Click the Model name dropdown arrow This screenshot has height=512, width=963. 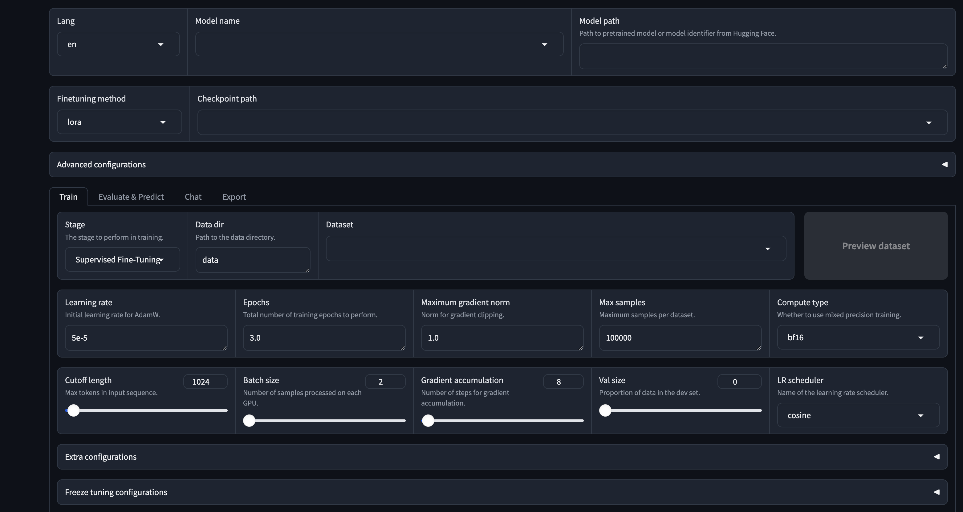544,44
